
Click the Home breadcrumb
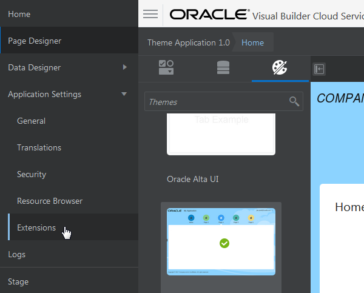click(x=252, y=42)
